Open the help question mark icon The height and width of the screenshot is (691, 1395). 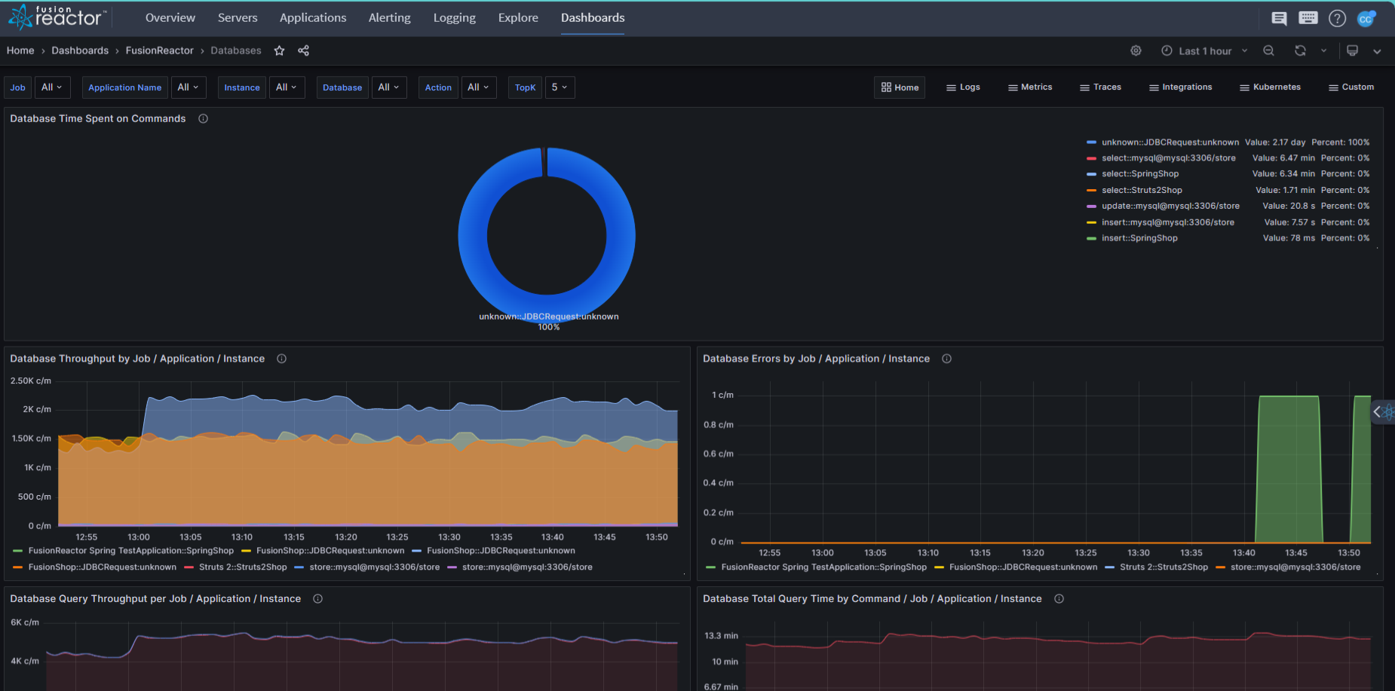[x=1337, y=18]
